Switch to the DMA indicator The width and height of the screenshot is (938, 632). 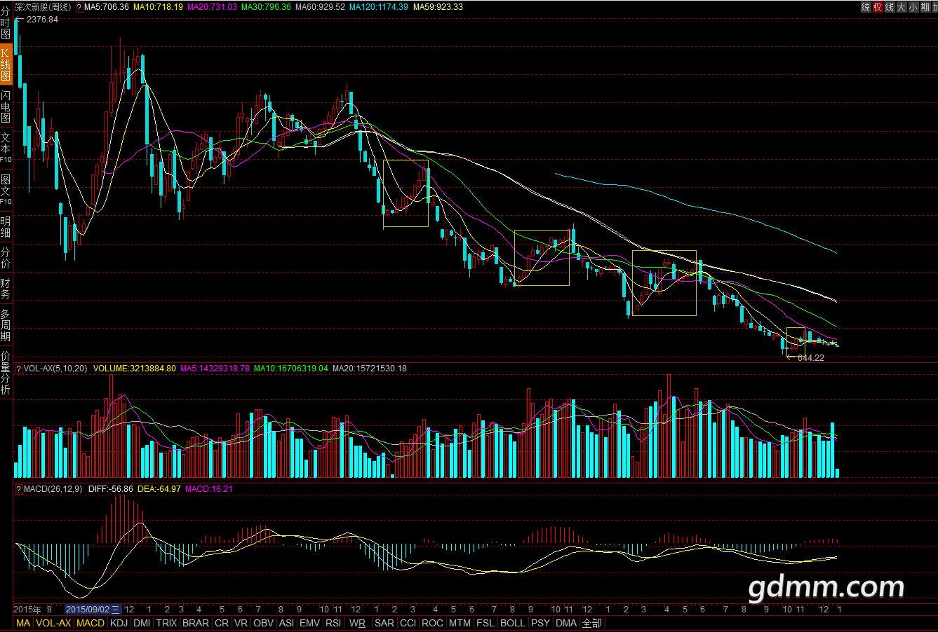(x=565, y=623)
